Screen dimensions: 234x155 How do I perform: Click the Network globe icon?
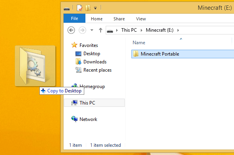click(x=74, y=119)
